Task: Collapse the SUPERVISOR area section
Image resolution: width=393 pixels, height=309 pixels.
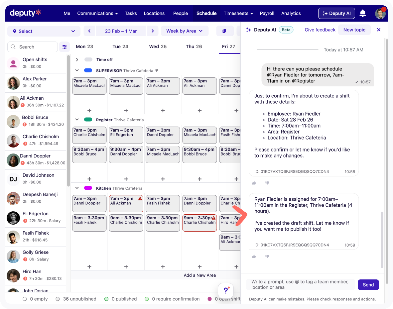Action: coord(77,70)
